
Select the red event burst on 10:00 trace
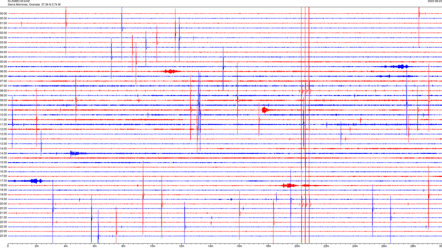266,110
